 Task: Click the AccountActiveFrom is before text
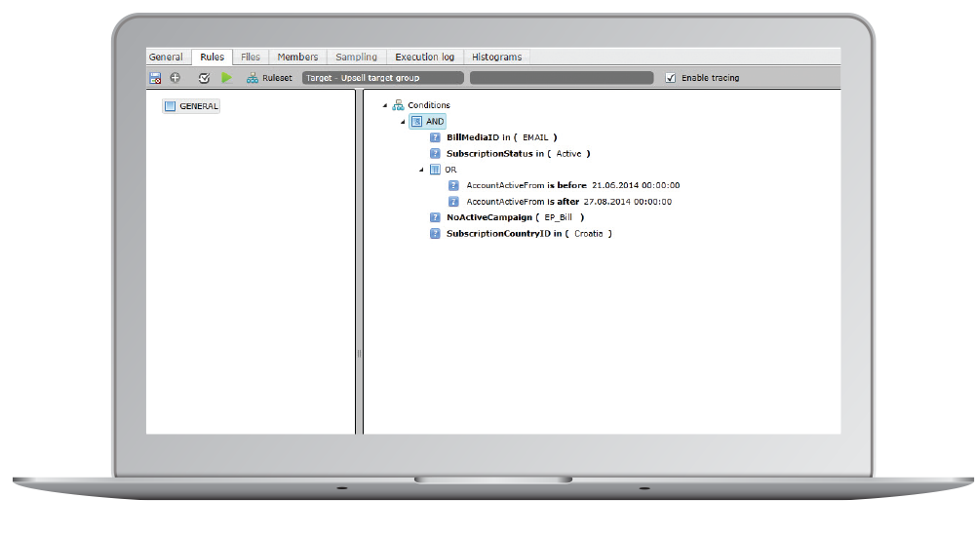[x=526, y=185]
